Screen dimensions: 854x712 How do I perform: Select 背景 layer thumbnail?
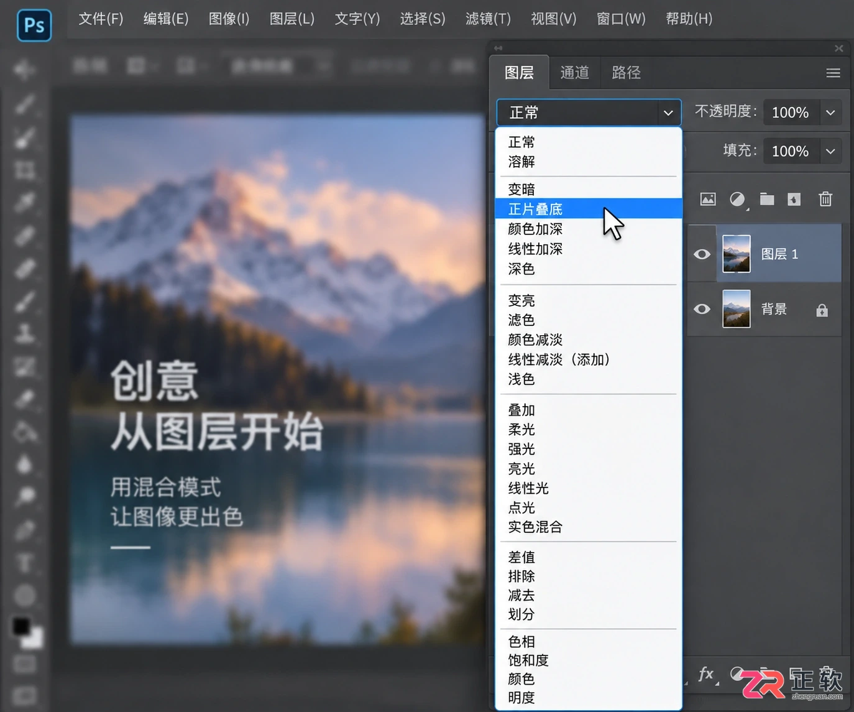pyautogui.click(x=737, y=309)
